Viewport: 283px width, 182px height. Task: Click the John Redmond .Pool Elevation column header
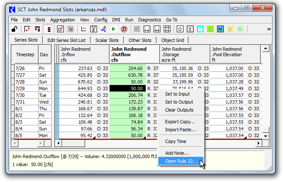(235, 54)
